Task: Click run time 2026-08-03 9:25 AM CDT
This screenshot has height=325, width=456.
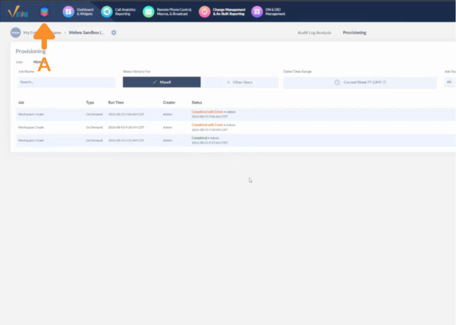Action: click(126, 140)
